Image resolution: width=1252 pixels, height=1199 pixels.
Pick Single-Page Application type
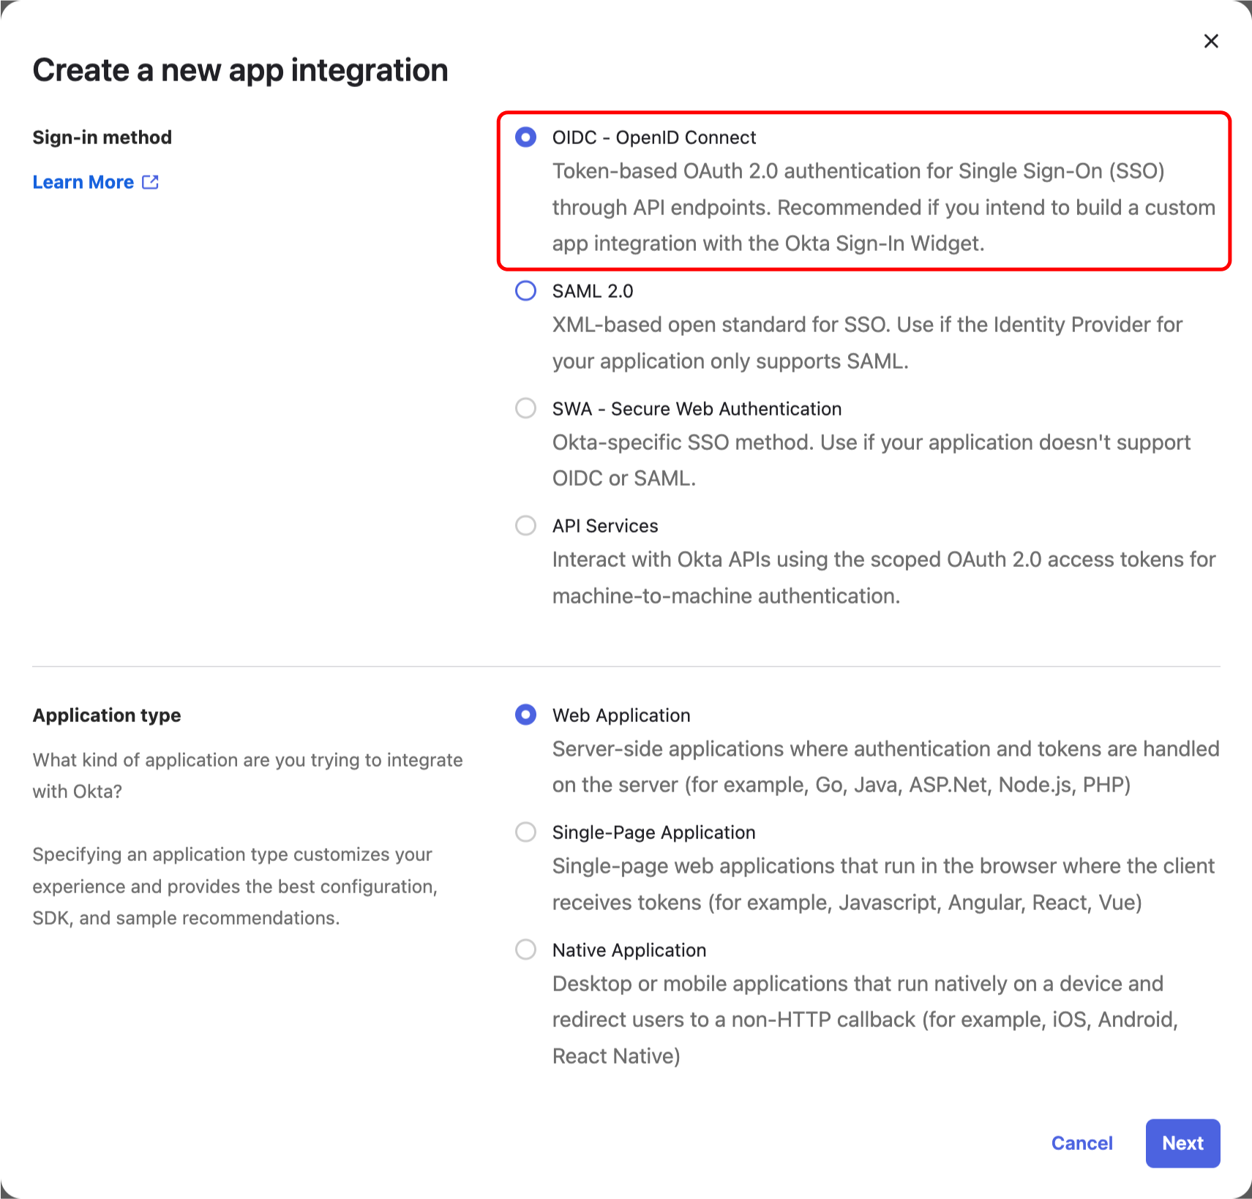[525, 832]
